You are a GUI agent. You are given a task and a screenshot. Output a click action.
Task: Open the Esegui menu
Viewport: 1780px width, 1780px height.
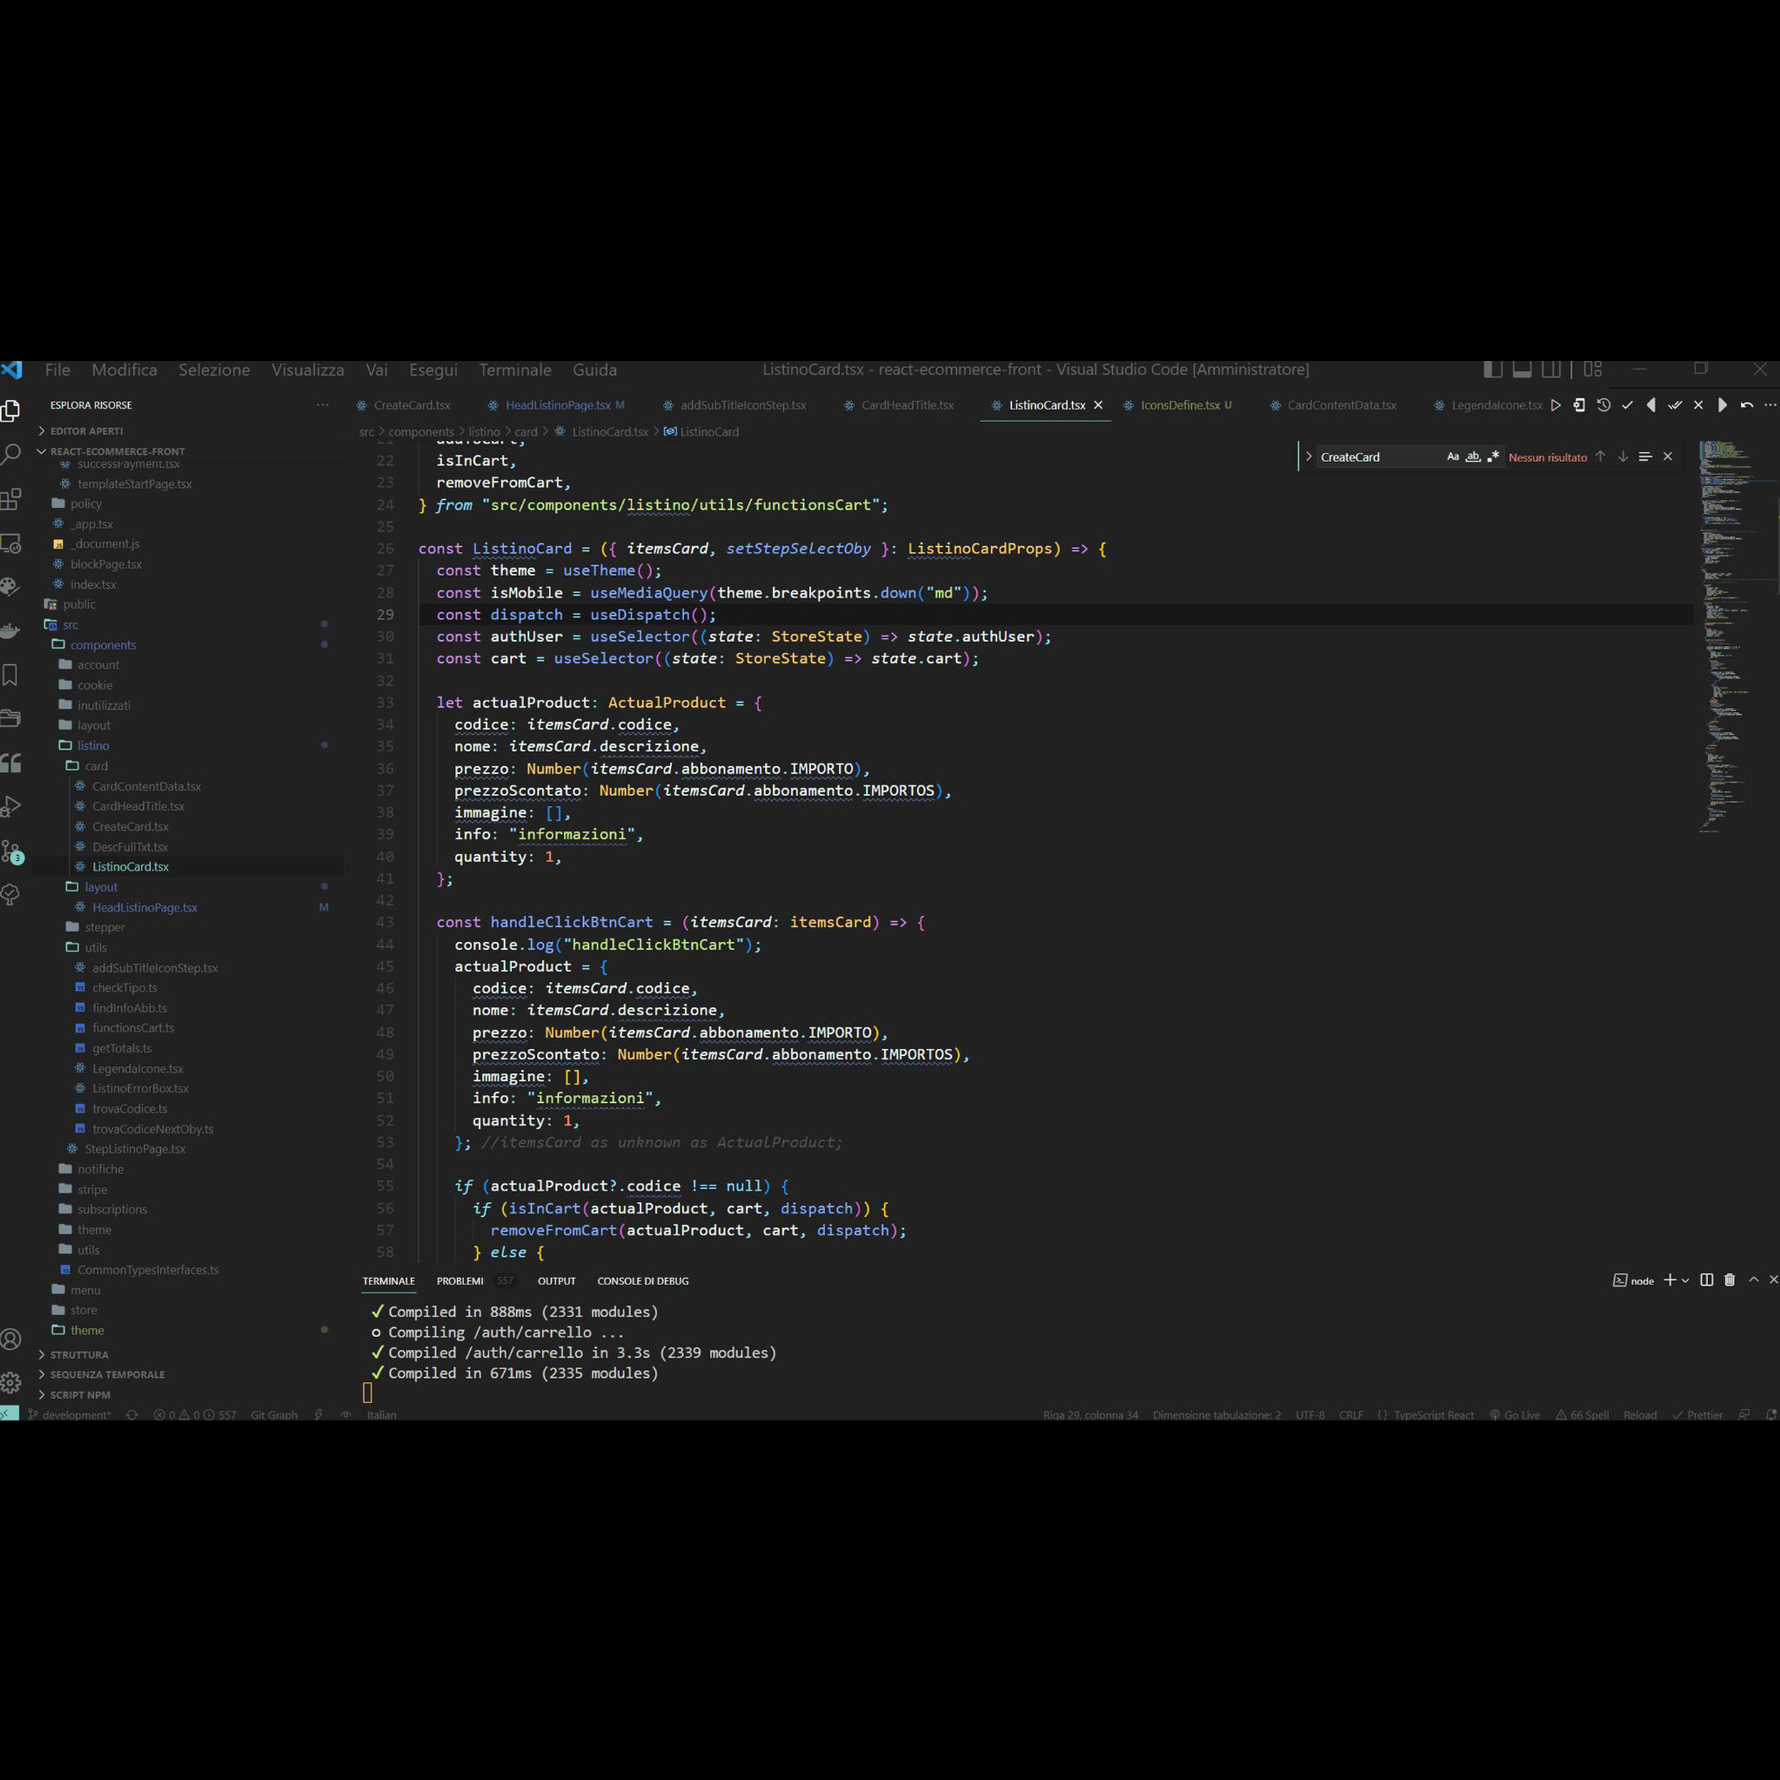433,370
